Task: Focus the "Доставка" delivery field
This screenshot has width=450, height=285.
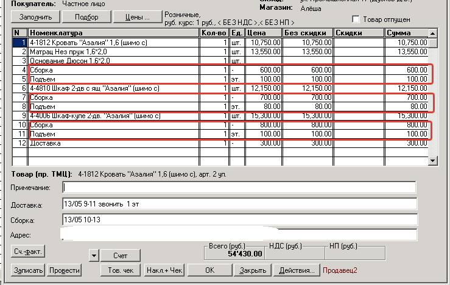Action: tap(239, 203)
